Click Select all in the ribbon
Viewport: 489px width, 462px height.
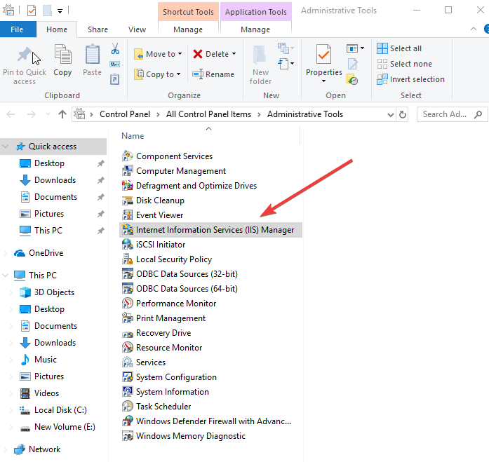(x=405, y=48)
